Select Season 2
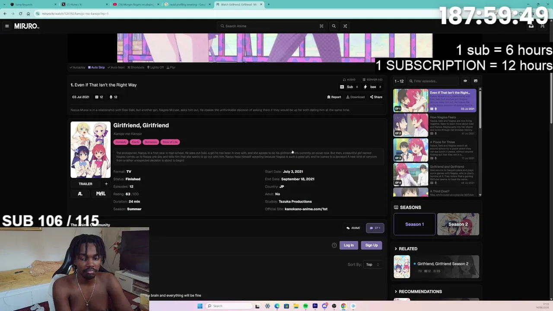 [458, 224]
